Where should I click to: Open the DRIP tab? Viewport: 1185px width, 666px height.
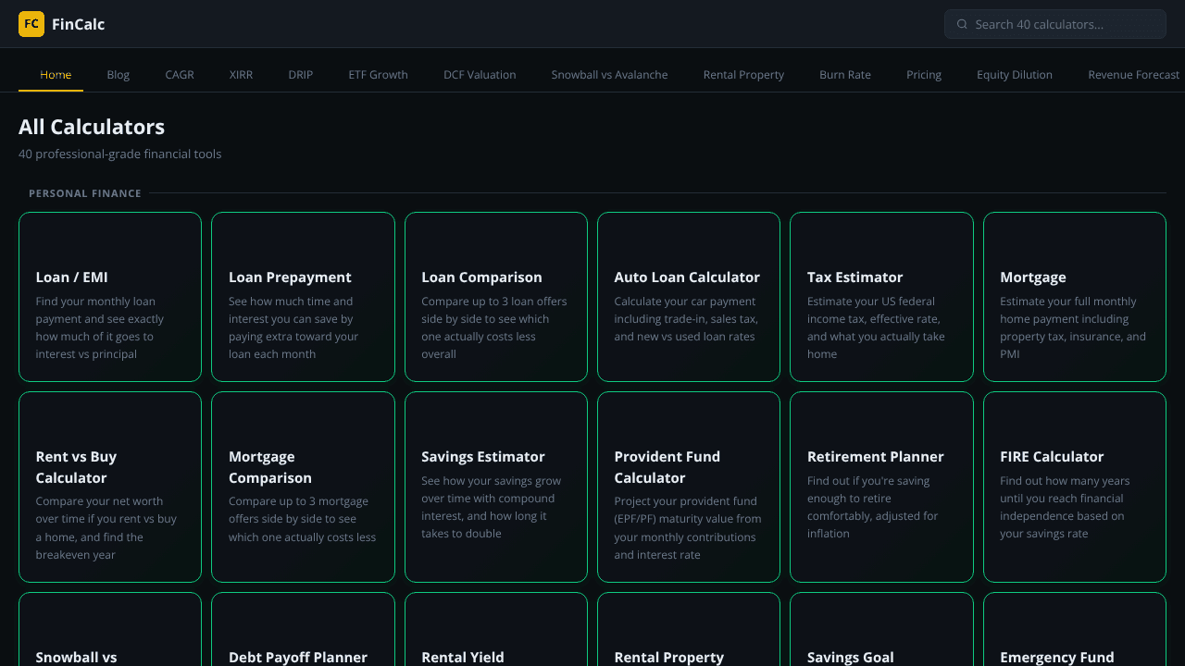click(x=301, y=74)
